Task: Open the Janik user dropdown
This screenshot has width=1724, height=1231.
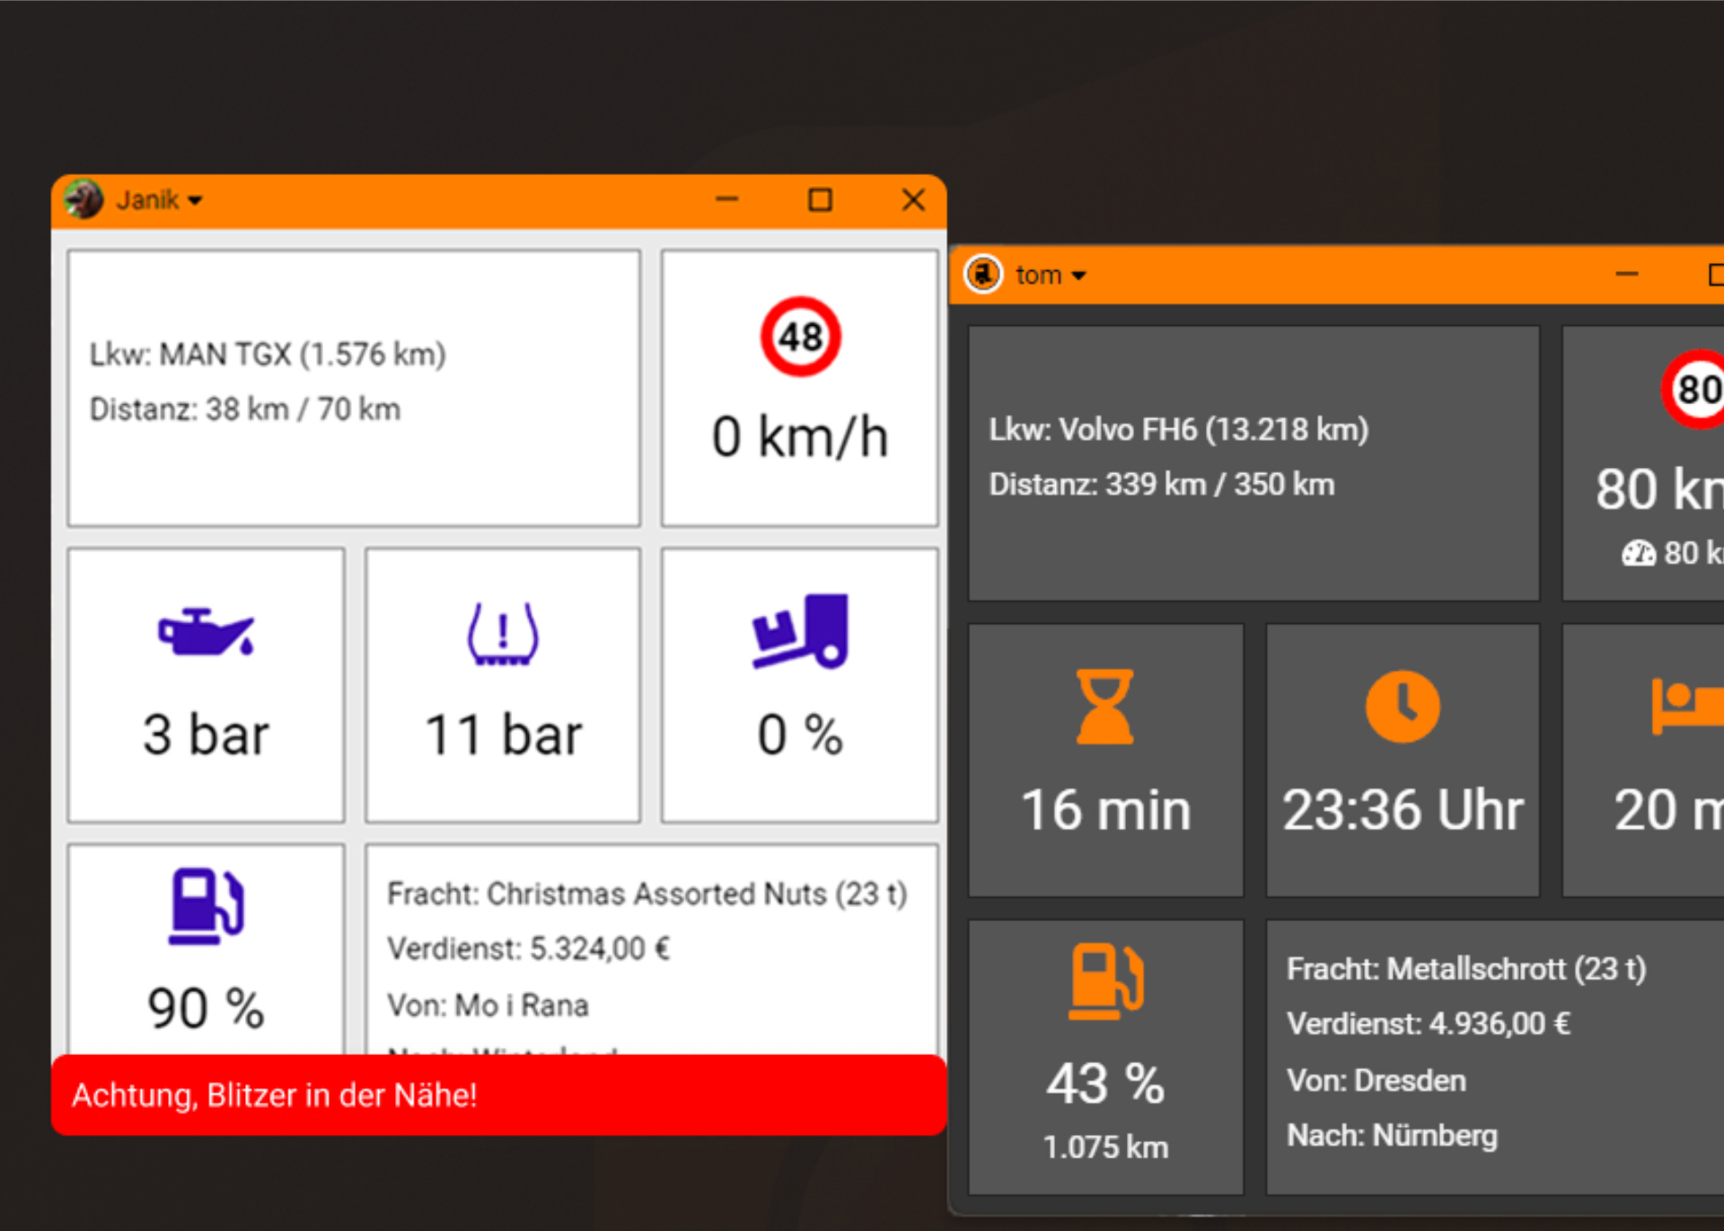Action: pos(159,199)
